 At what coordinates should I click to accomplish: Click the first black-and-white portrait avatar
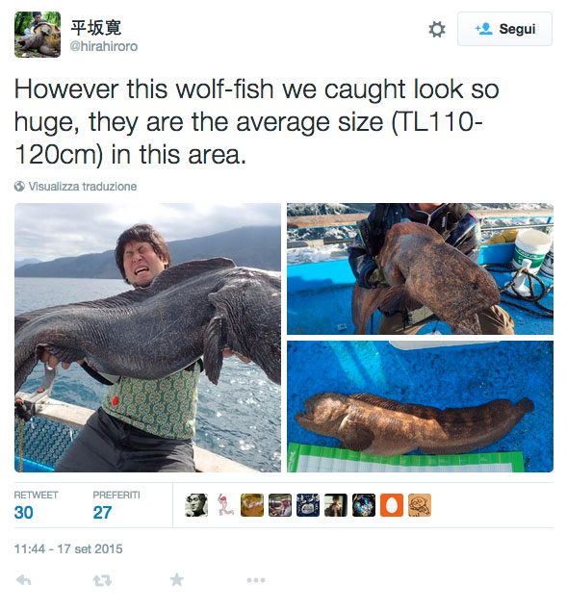tap(196, 505)
